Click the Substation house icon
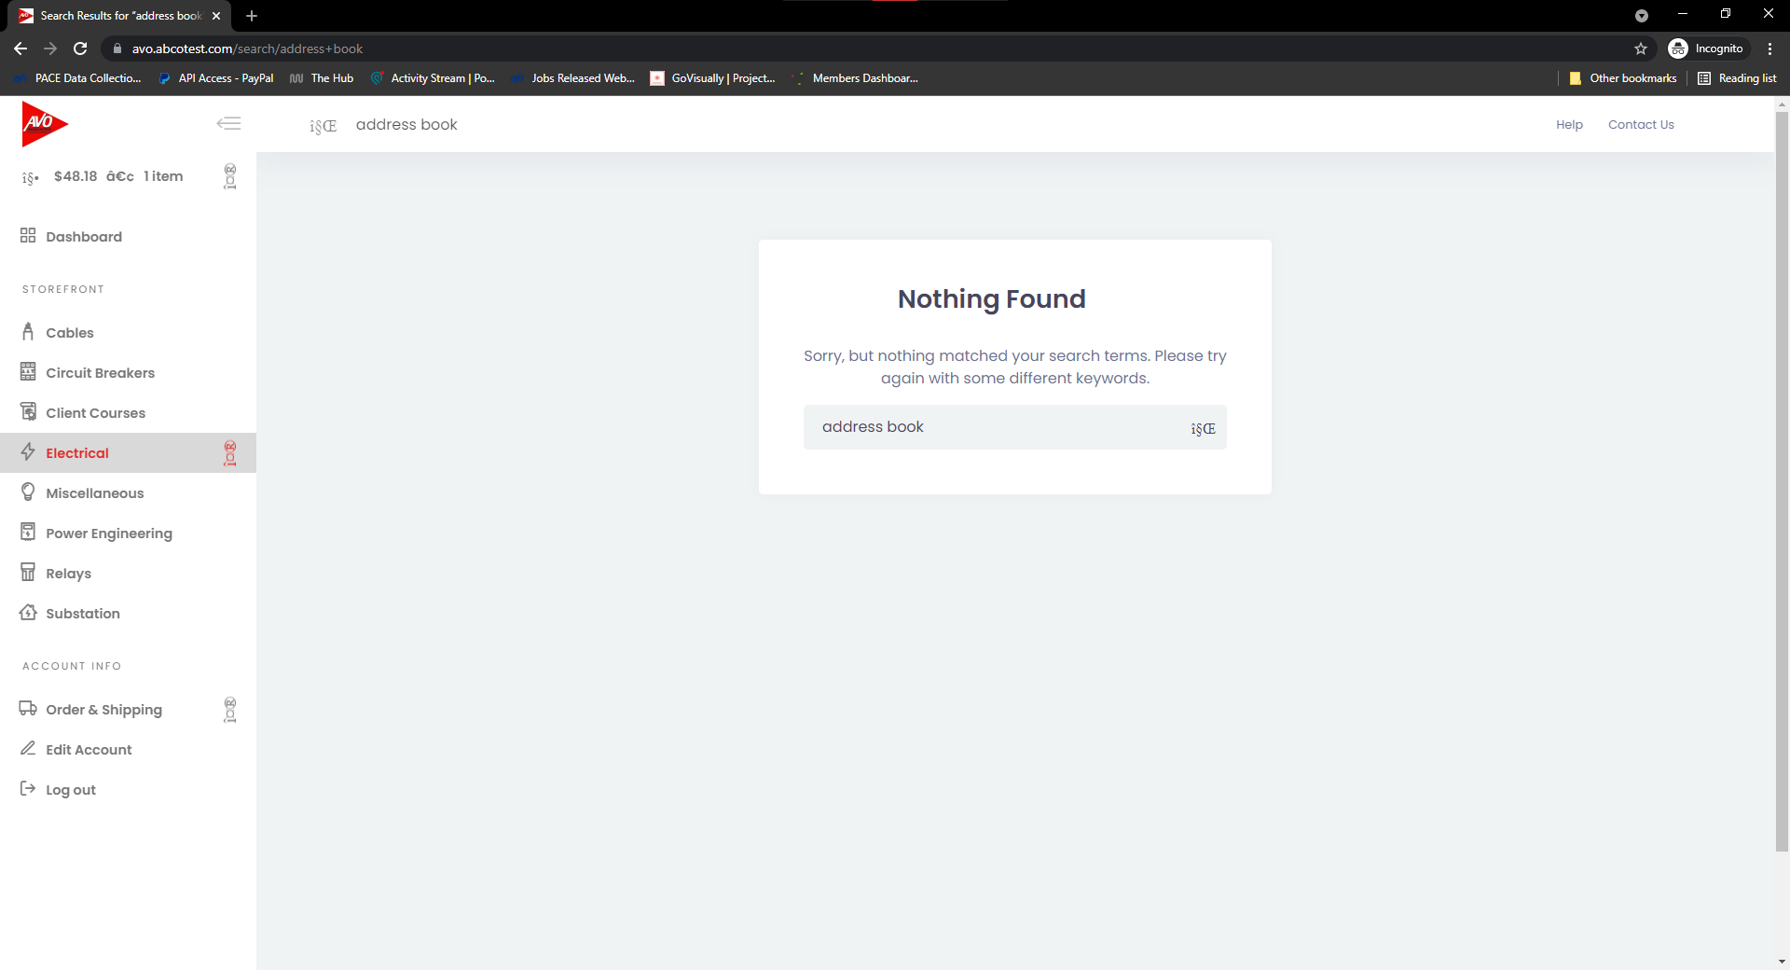The width and height of the screenshot is (1790, 970). point(28,613)
